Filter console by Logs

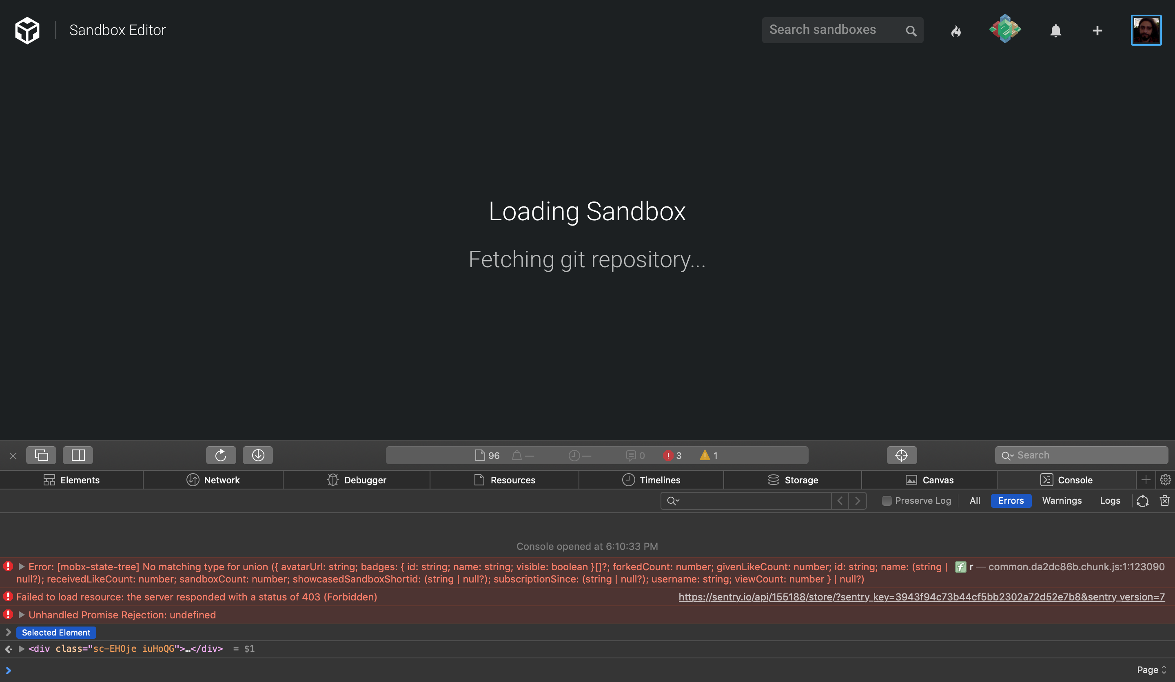tap(1110, 500)
